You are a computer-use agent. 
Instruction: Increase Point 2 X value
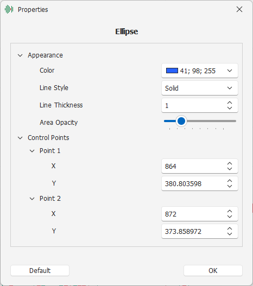230,212
